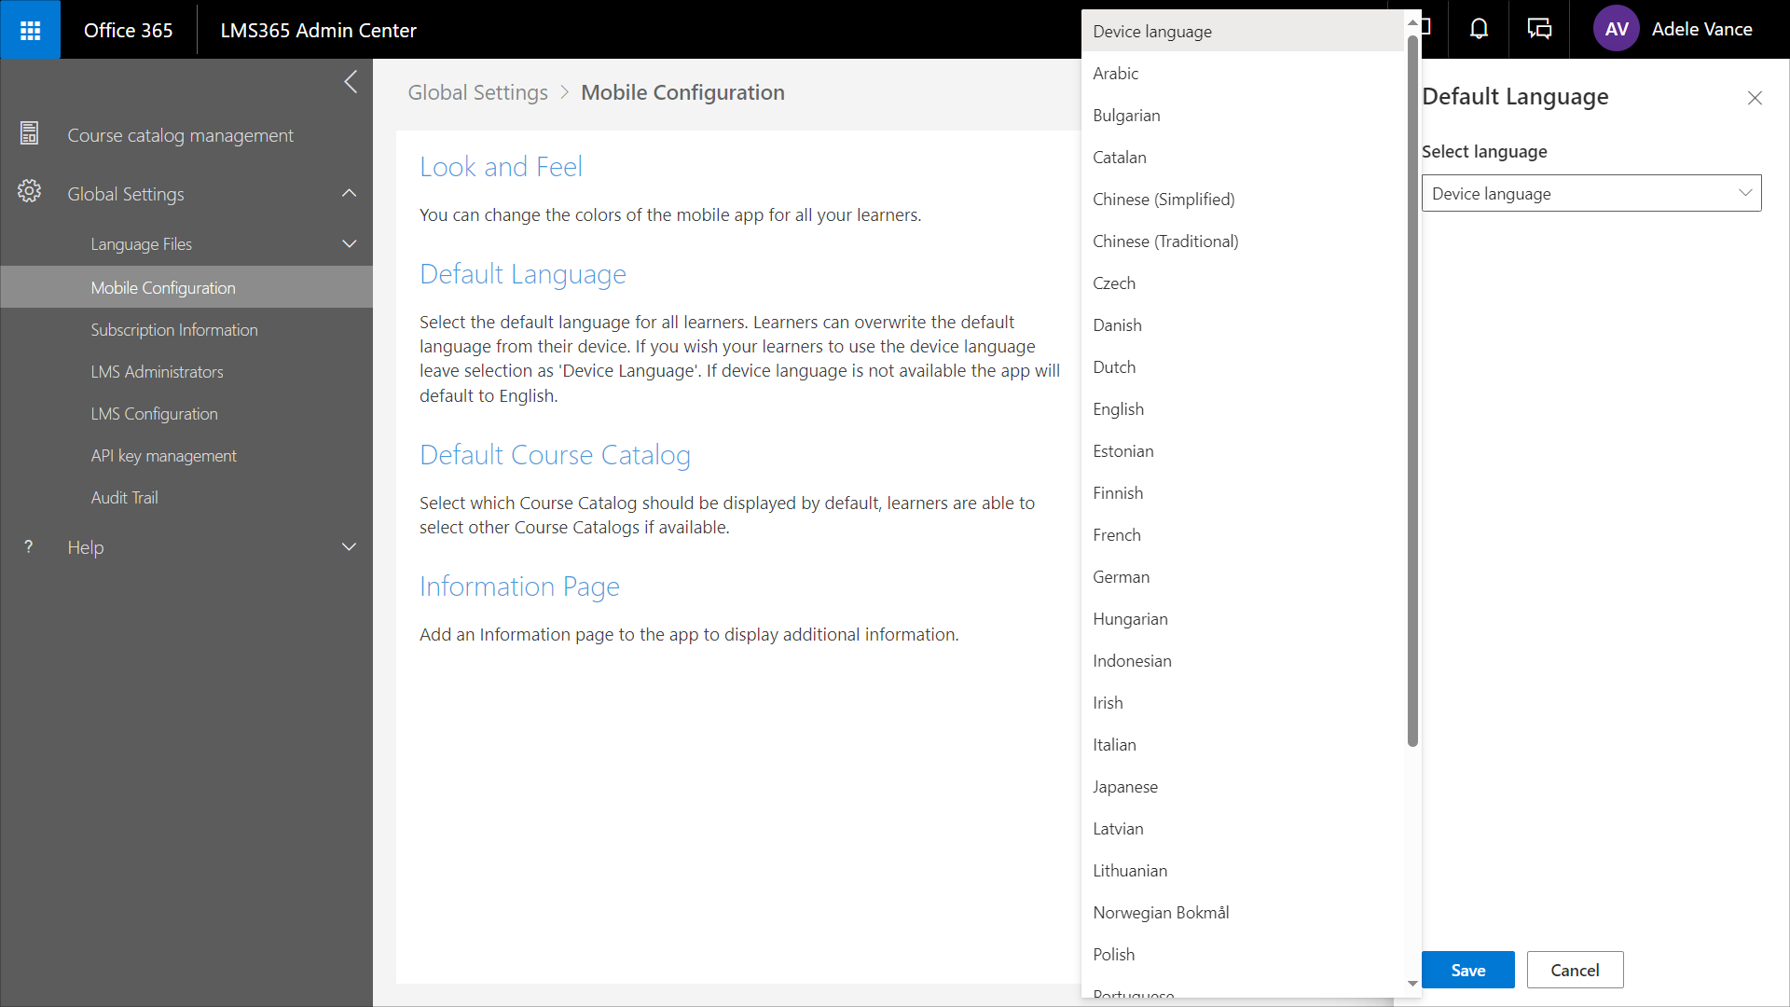The width and height of the screenshot is (1790, 1007).
Task: Open the feedback chat icon
Action: pos(1539,30)
